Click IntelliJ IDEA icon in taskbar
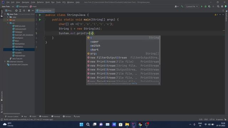The image size is (228, 128). click(134, 124)
